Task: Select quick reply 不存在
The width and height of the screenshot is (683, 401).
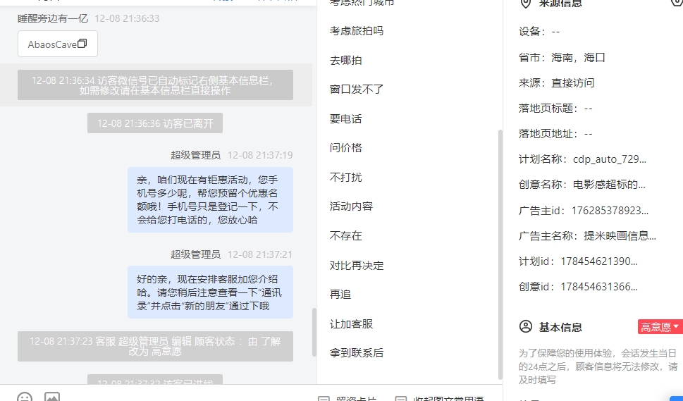Action: (345, 236)
